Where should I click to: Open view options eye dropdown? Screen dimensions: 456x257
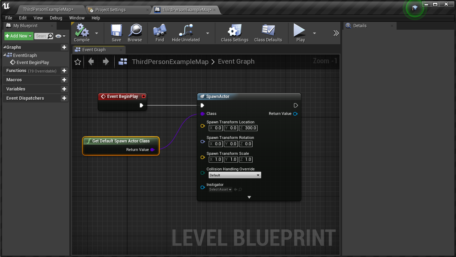[60, 36]
